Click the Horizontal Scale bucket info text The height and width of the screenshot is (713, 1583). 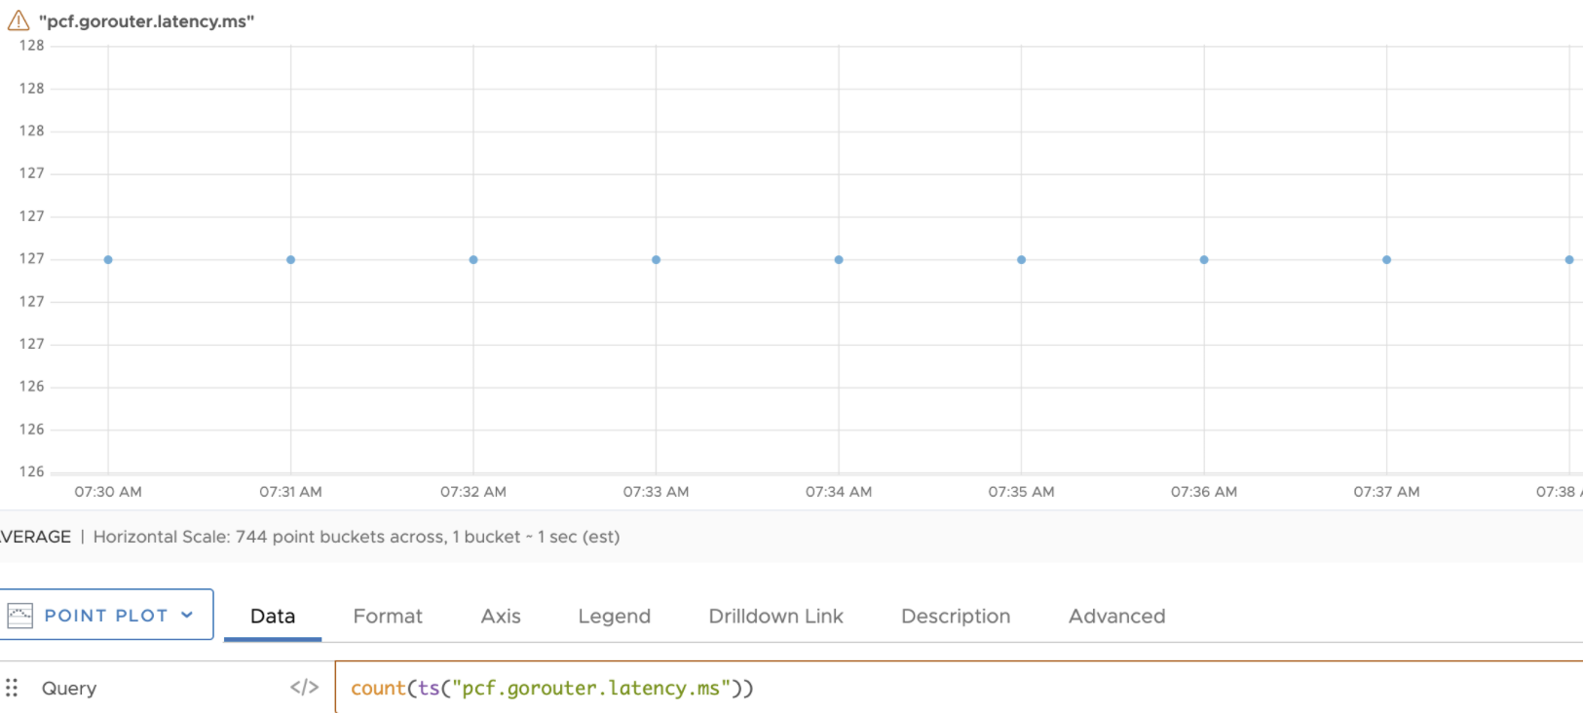[357, 537]
